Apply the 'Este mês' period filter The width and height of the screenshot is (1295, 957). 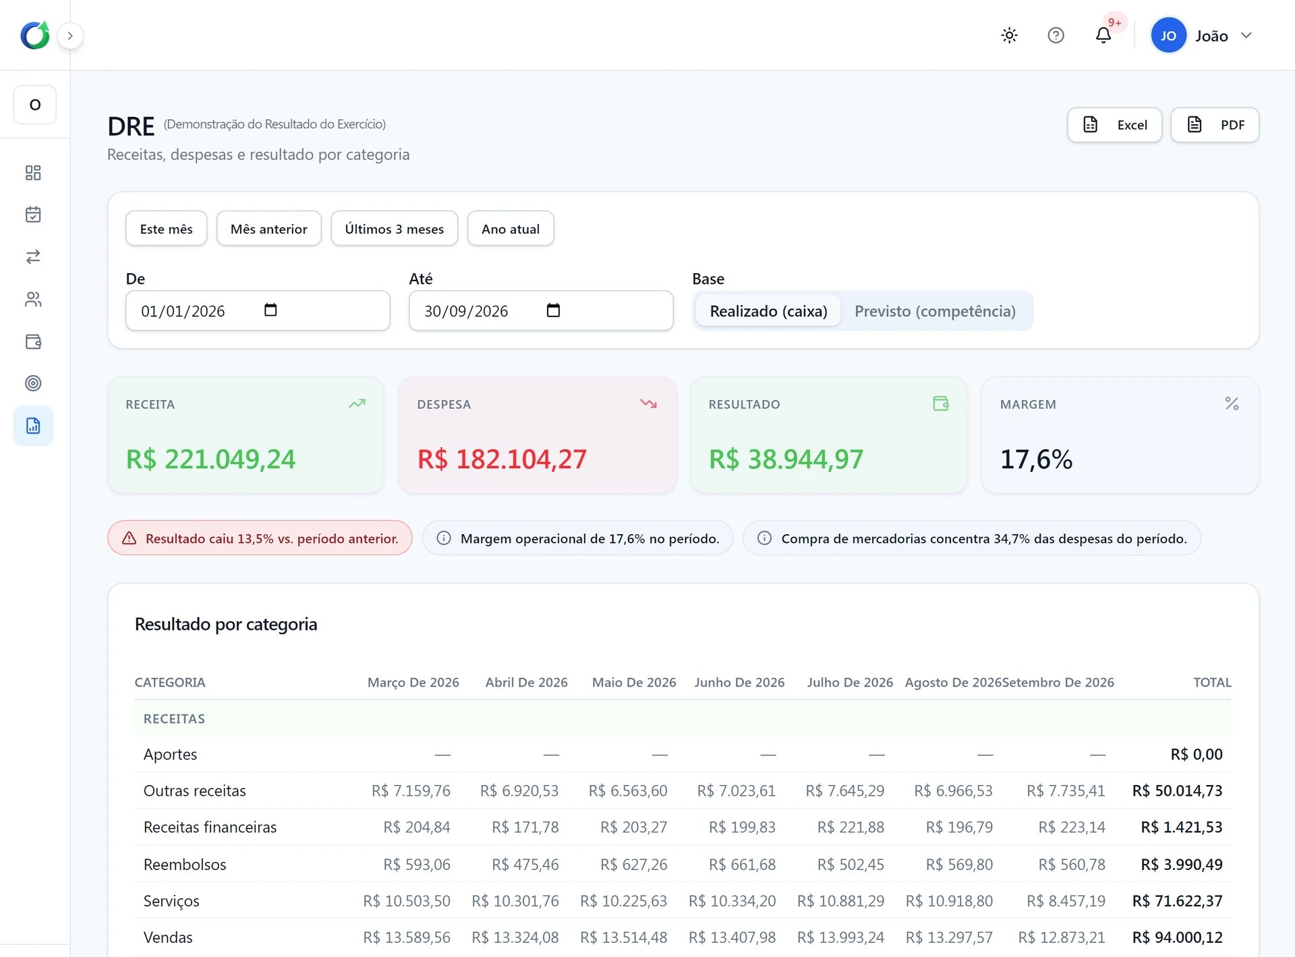tap(166, 229)
